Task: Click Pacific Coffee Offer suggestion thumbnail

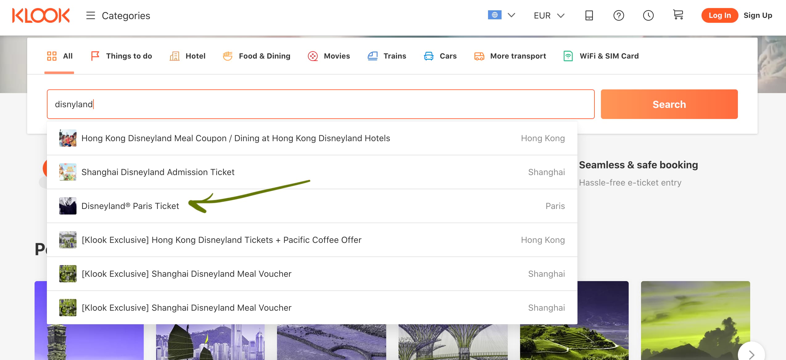Action: tap(68, 240)
